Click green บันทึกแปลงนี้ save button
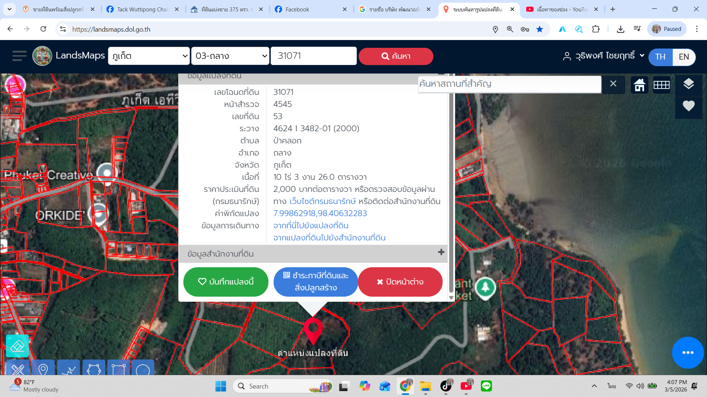Screen dimensions: 707x397 226,282
